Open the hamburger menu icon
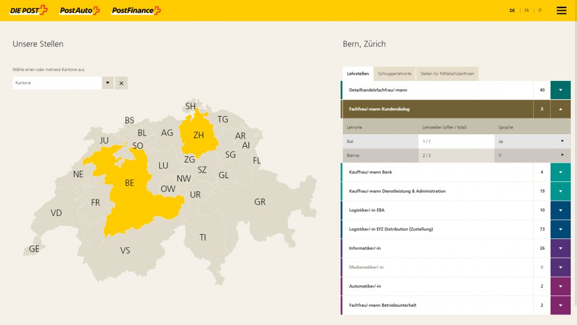The width and height of the screenshot is (577, 325). [x=561, y=10]
